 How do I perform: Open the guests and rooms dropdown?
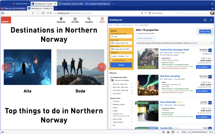click(x=121, y=56)
